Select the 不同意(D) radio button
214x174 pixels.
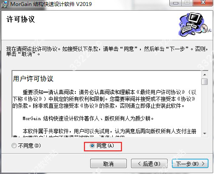pos(14,146)
